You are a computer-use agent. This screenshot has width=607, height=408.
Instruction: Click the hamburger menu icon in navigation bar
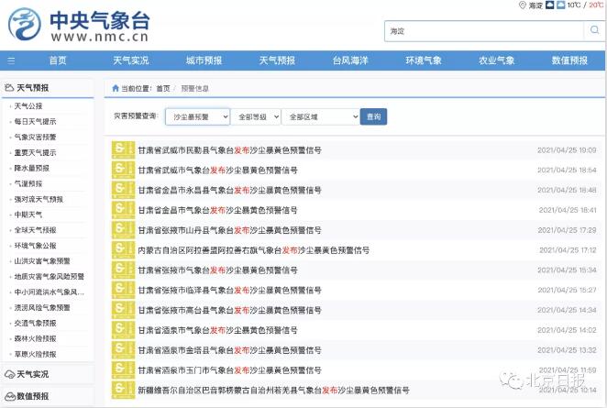(x=11, y=61)
